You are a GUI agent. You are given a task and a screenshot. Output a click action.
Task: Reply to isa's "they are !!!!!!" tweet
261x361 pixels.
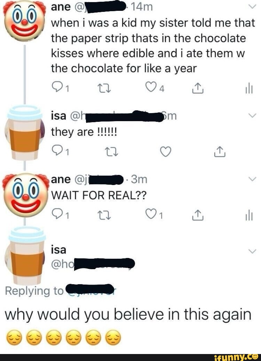click(x=57, y=152)
